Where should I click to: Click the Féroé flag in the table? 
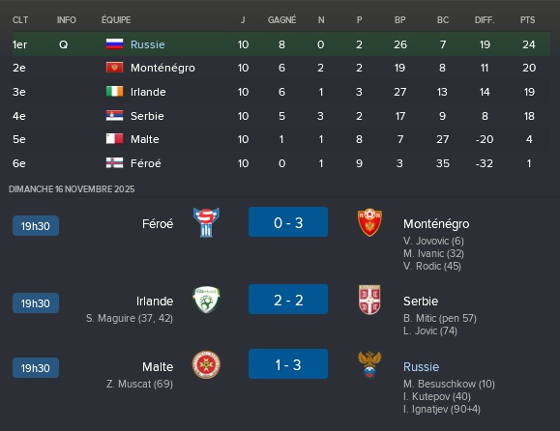click(115, 163)
